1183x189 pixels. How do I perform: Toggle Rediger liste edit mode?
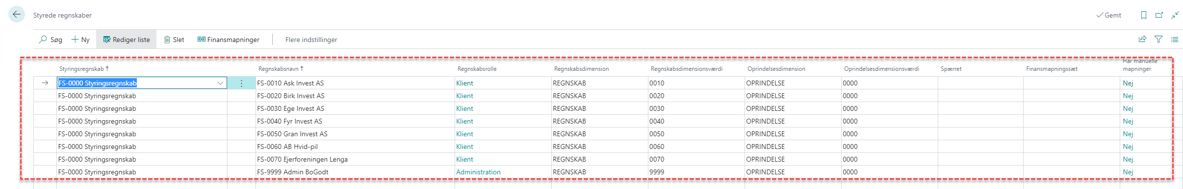pyautogui.click(x=127, y=40)
